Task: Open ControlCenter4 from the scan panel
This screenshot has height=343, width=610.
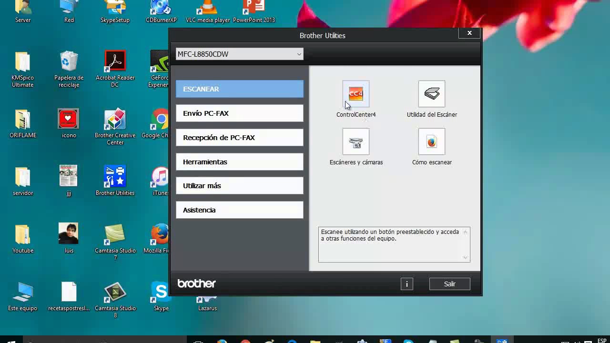Action: click(356, 94)
